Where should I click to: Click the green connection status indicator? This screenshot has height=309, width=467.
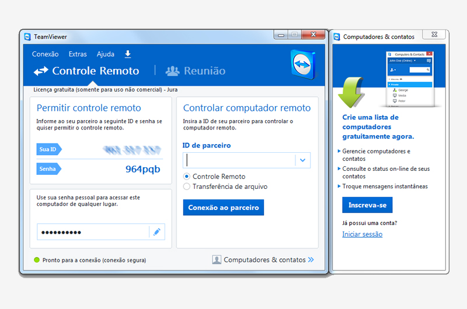37,260
